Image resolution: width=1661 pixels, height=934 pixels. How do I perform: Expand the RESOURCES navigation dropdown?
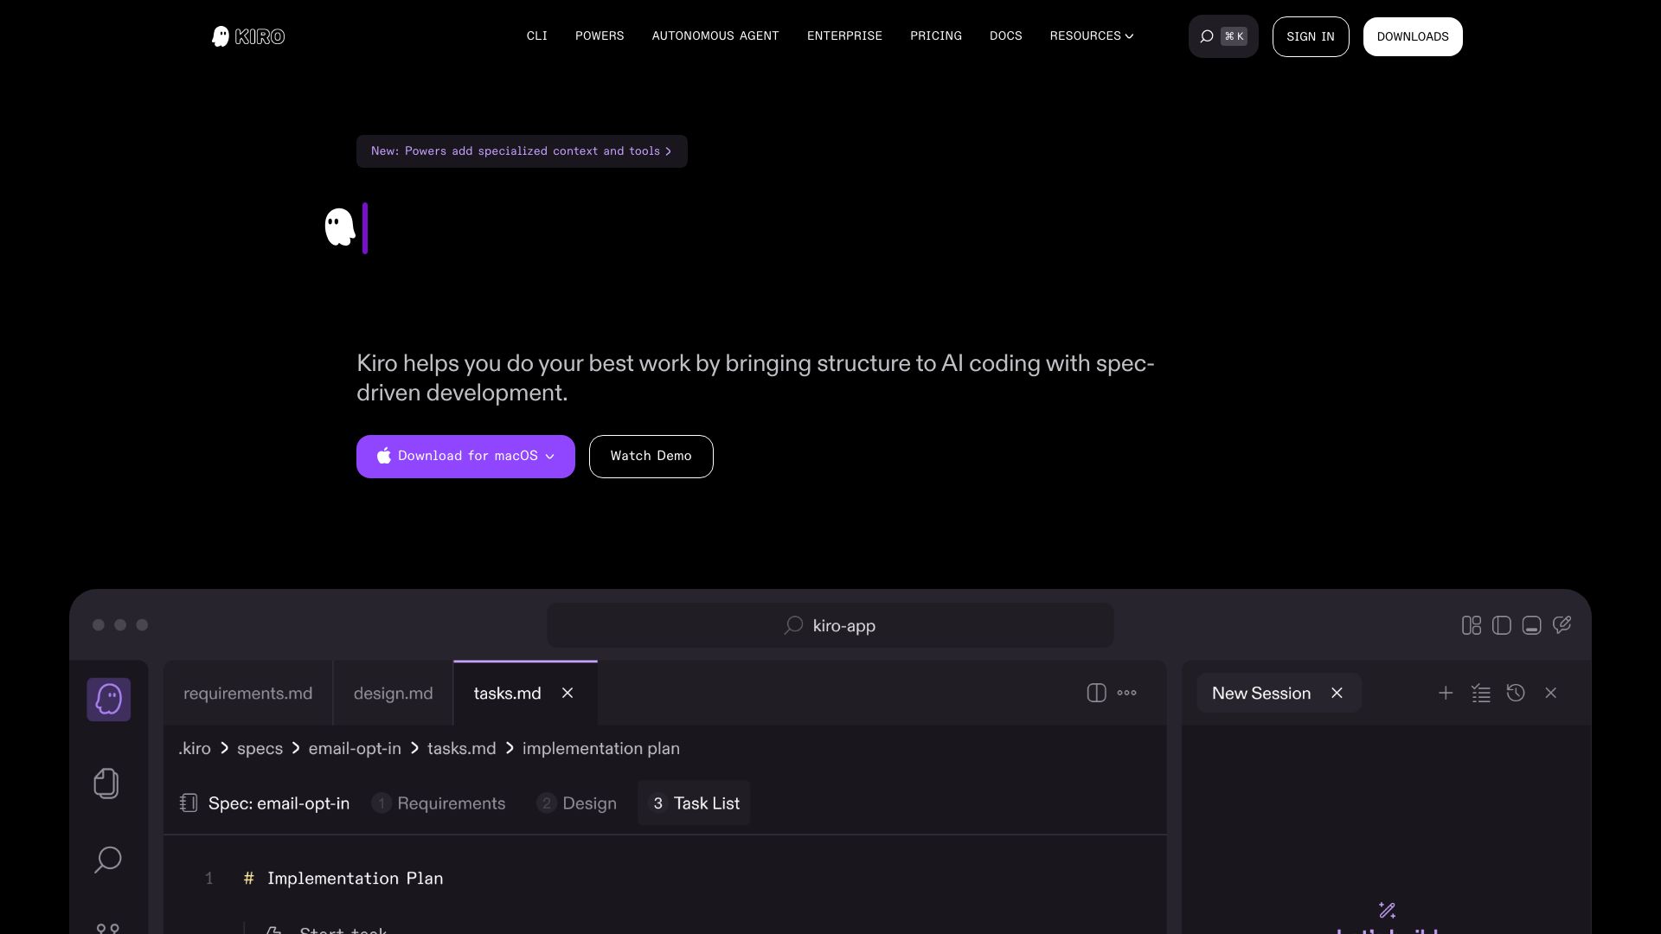coord(1092,35)
